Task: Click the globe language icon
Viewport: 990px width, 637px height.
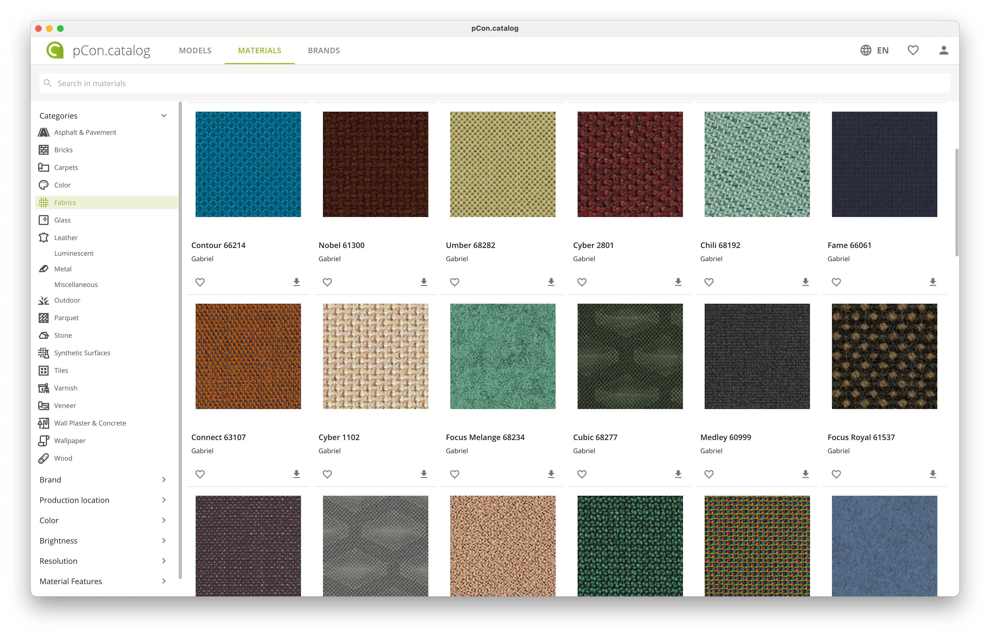Action: [865, 50]
